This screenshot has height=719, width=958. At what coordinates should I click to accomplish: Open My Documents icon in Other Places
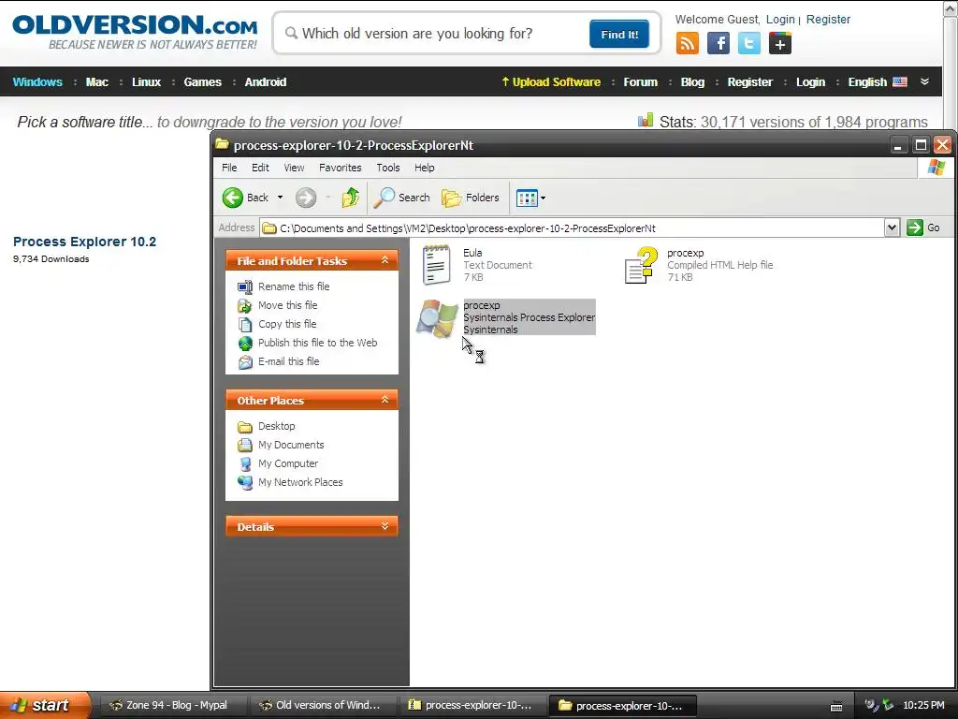[245, 445]
